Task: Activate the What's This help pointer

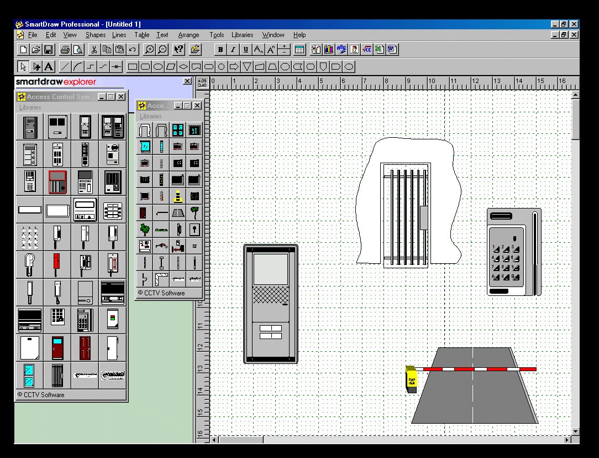Action: point(179,49)
